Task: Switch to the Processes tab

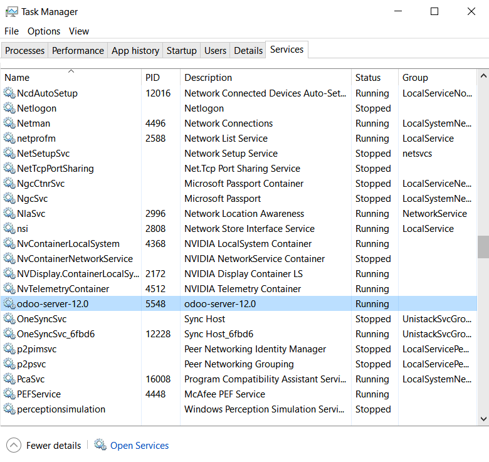Action: tap(24, 51)
